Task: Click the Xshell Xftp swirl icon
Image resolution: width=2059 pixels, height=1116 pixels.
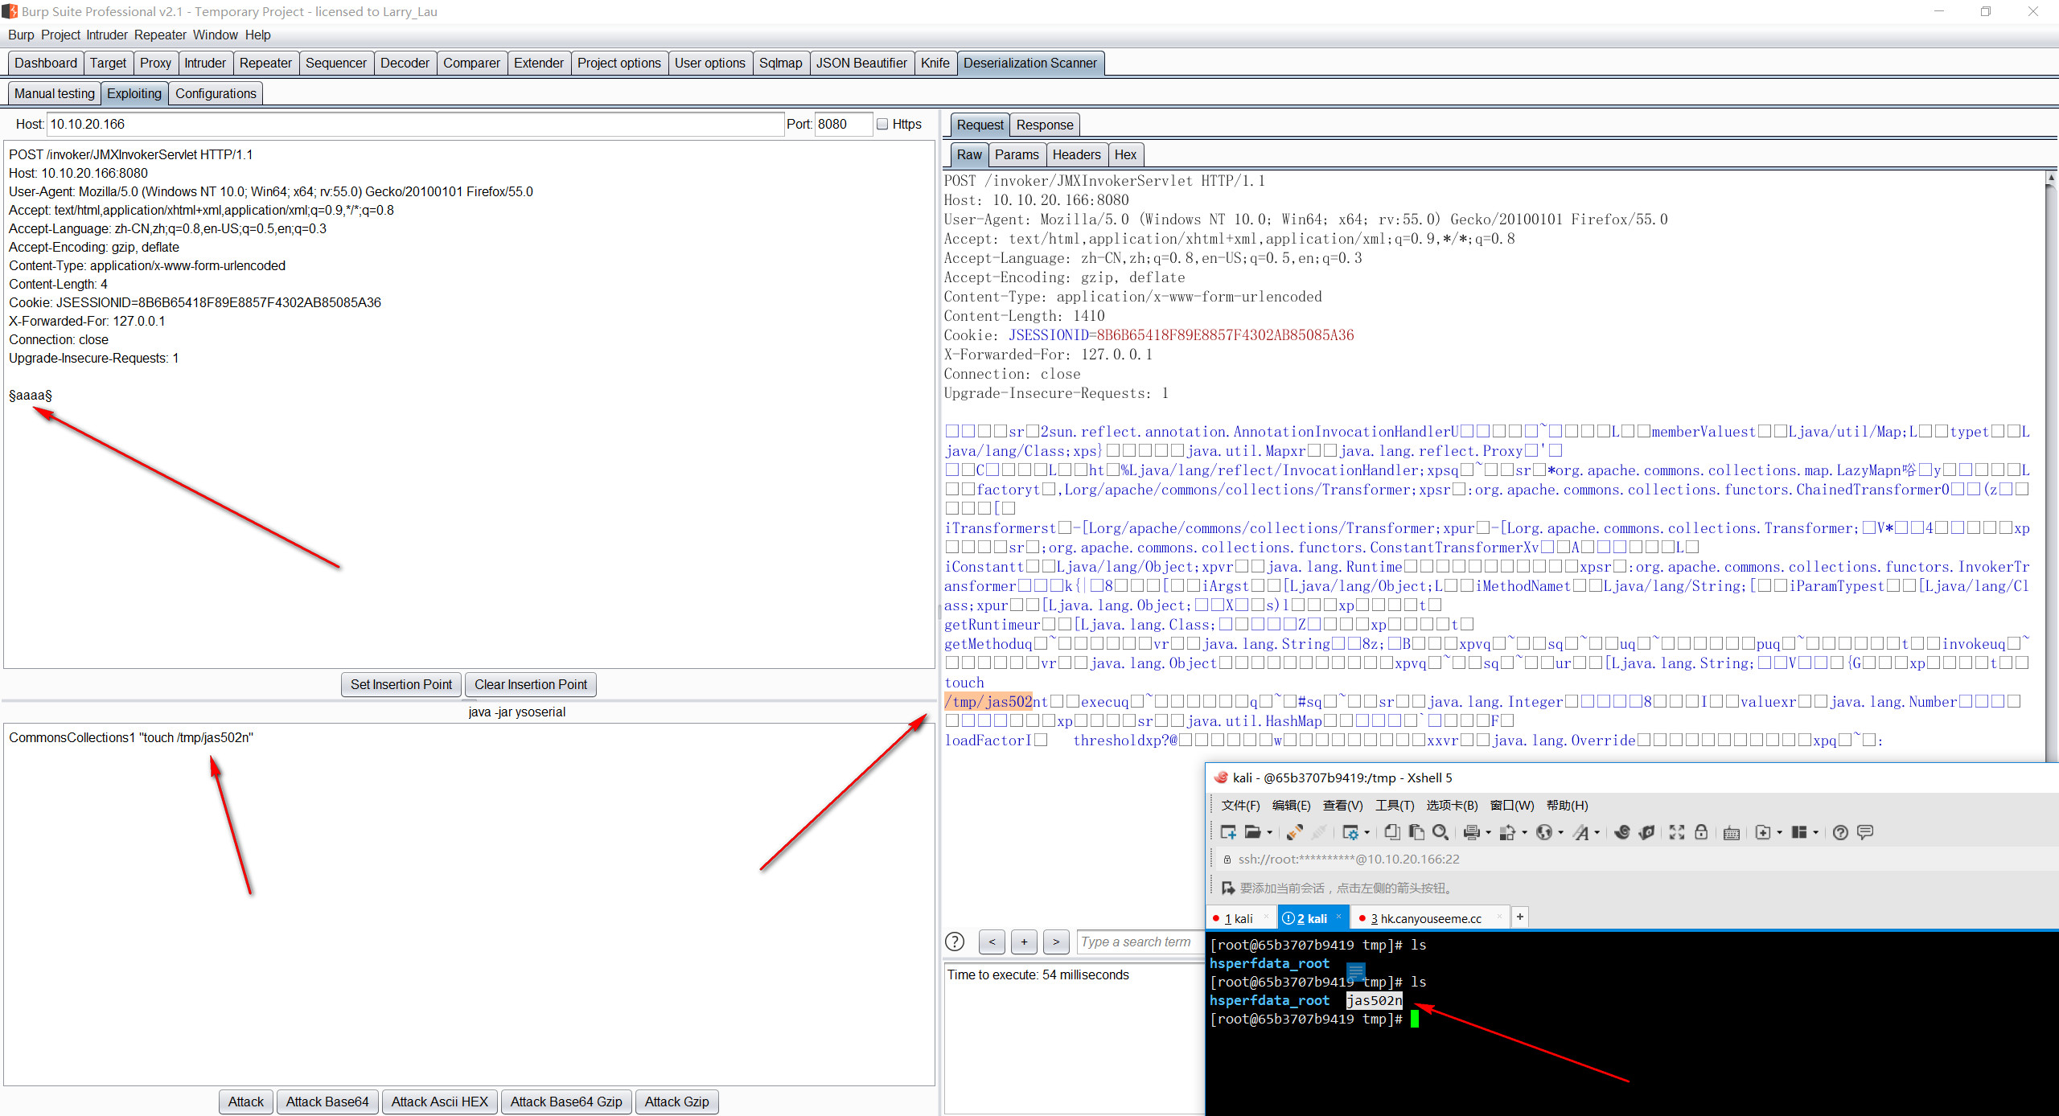Action: click(1622, 832)
